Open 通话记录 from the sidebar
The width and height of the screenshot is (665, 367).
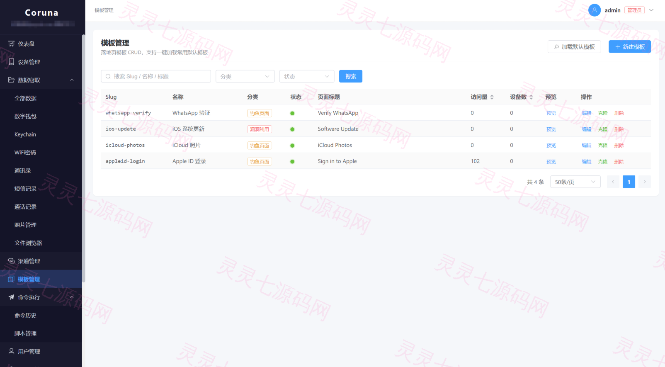(26, 207)
